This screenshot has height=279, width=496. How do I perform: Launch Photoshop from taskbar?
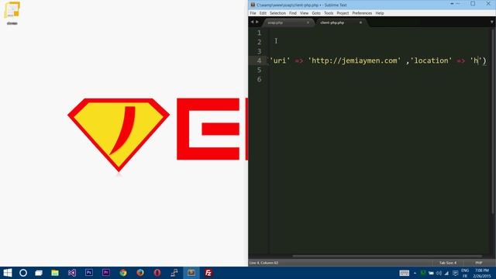click(89, 273)
